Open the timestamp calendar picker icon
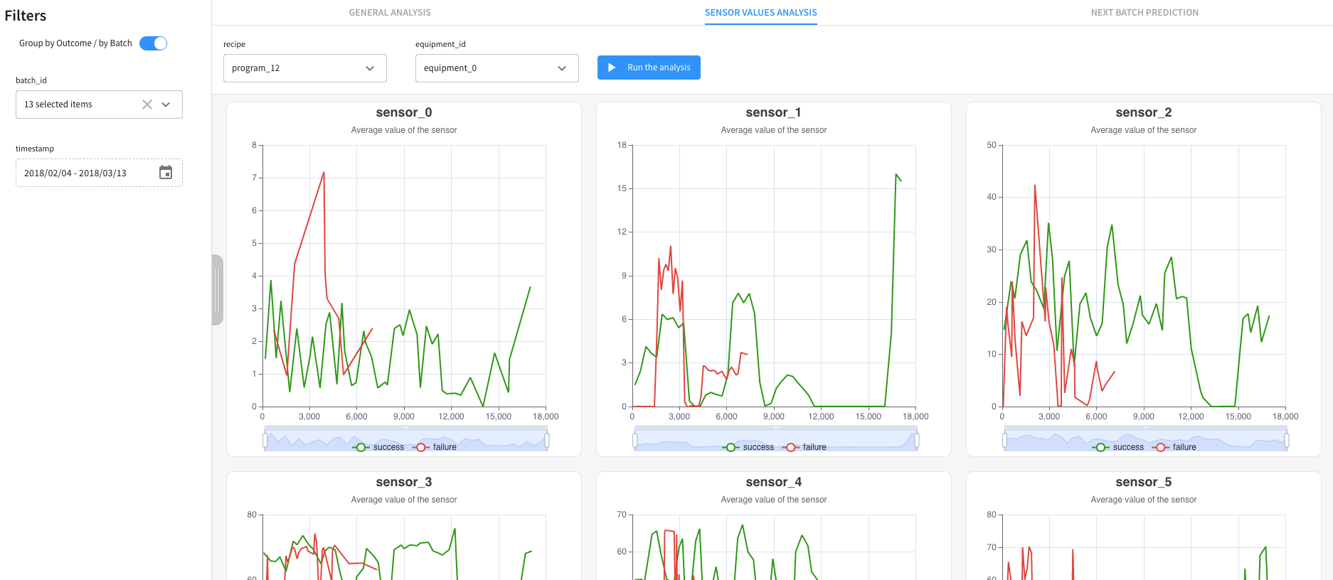 coord(166,173)
